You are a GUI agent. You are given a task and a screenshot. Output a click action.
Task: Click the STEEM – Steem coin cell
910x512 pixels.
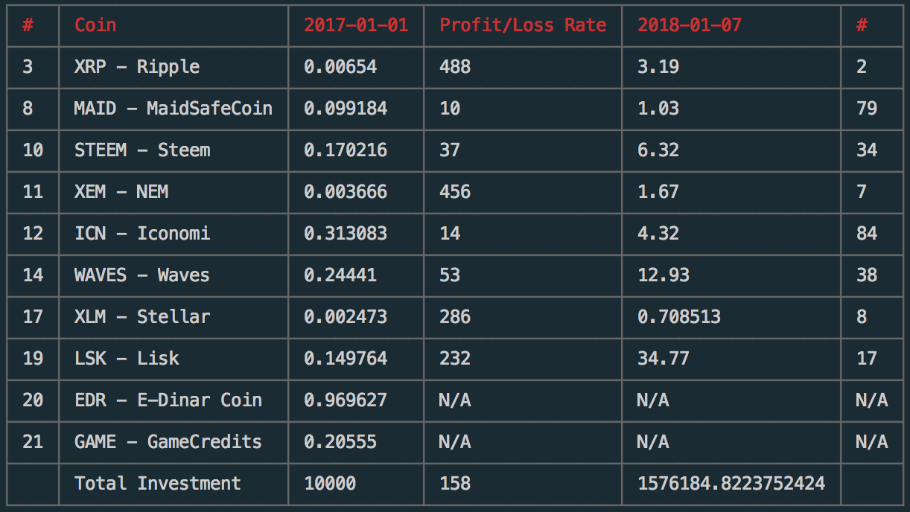tap(142, 150)
